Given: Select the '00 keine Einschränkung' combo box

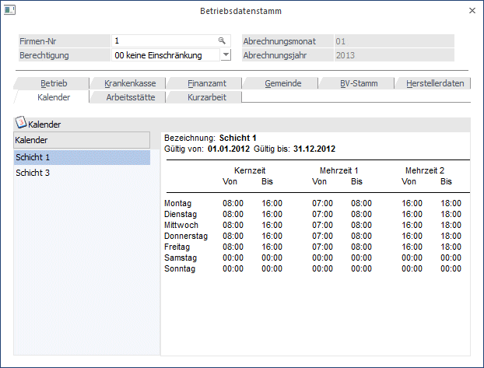Looking at the screenshot, I should click(x=164, y=55).
